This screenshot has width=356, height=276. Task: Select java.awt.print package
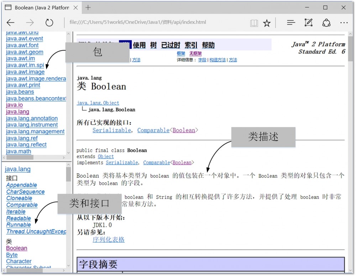(x=23, y=85)
